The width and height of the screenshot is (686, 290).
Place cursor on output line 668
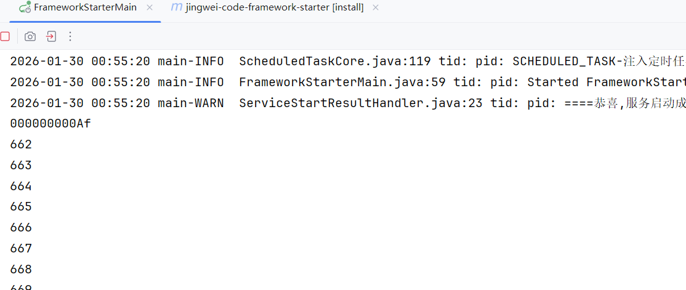(21, 269)
